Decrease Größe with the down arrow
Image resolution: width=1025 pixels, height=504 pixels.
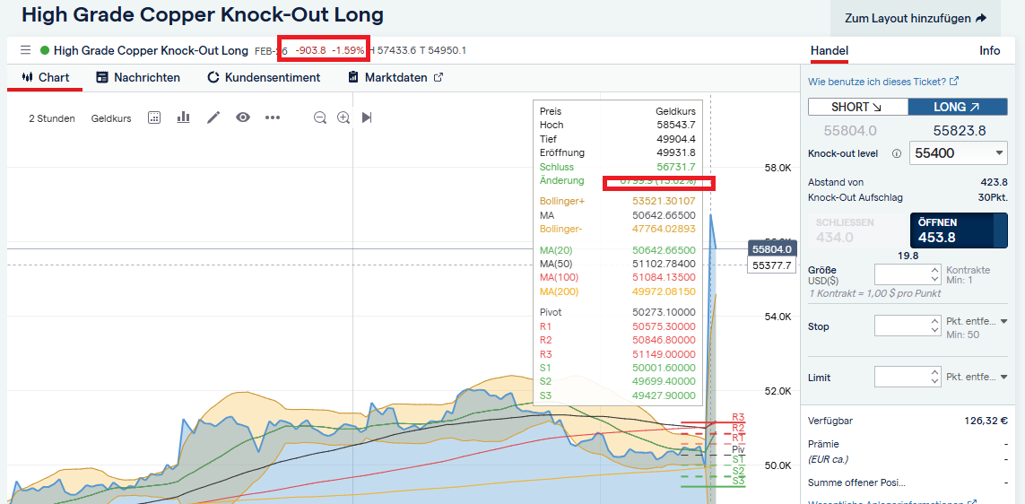(934, 279)
